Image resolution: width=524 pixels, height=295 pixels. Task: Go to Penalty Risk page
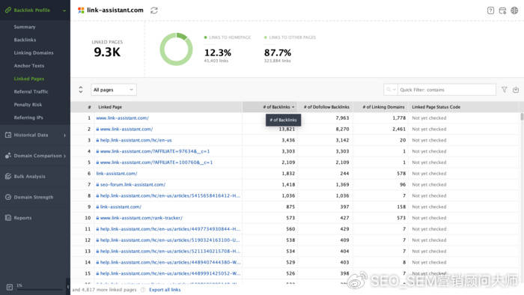(x=28, y=105)
